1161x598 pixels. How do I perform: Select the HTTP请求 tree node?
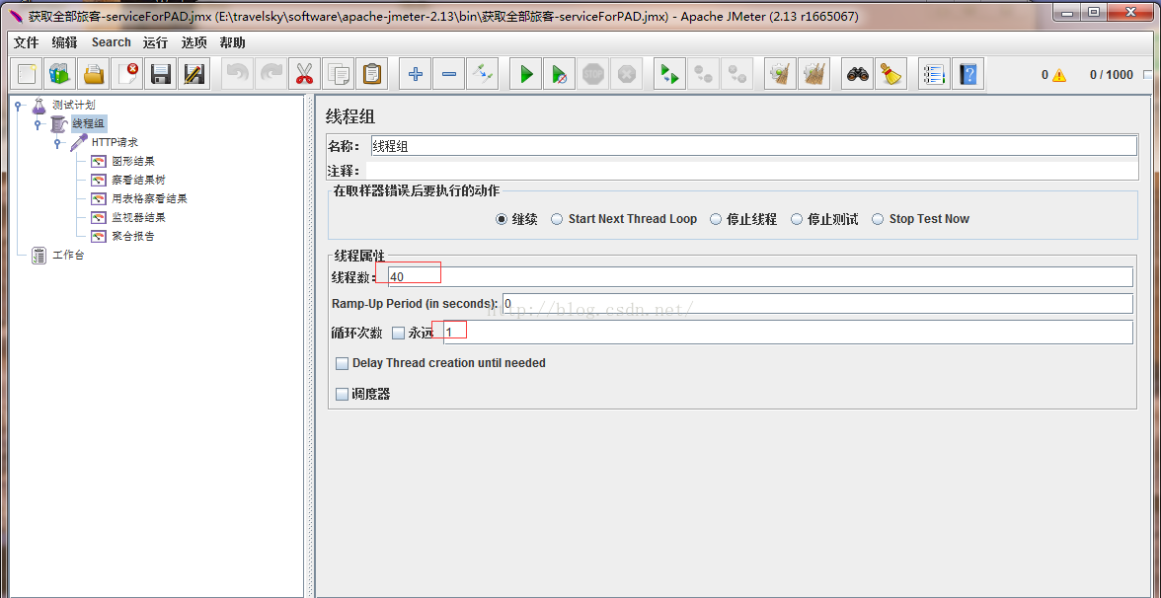115,143
